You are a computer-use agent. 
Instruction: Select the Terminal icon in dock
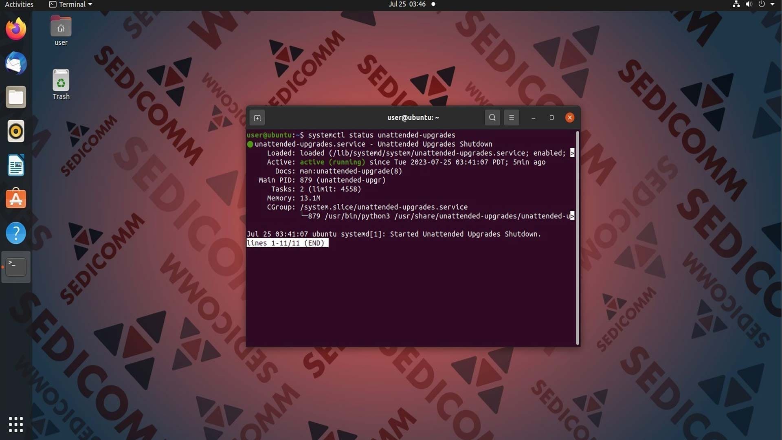(16, 267)
